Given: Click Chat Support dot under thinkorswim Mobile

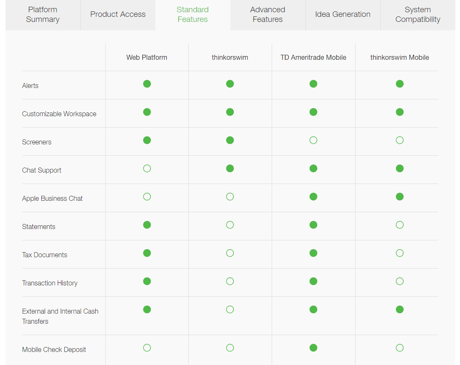Looking at the screenshot, I should click(400, 168).
